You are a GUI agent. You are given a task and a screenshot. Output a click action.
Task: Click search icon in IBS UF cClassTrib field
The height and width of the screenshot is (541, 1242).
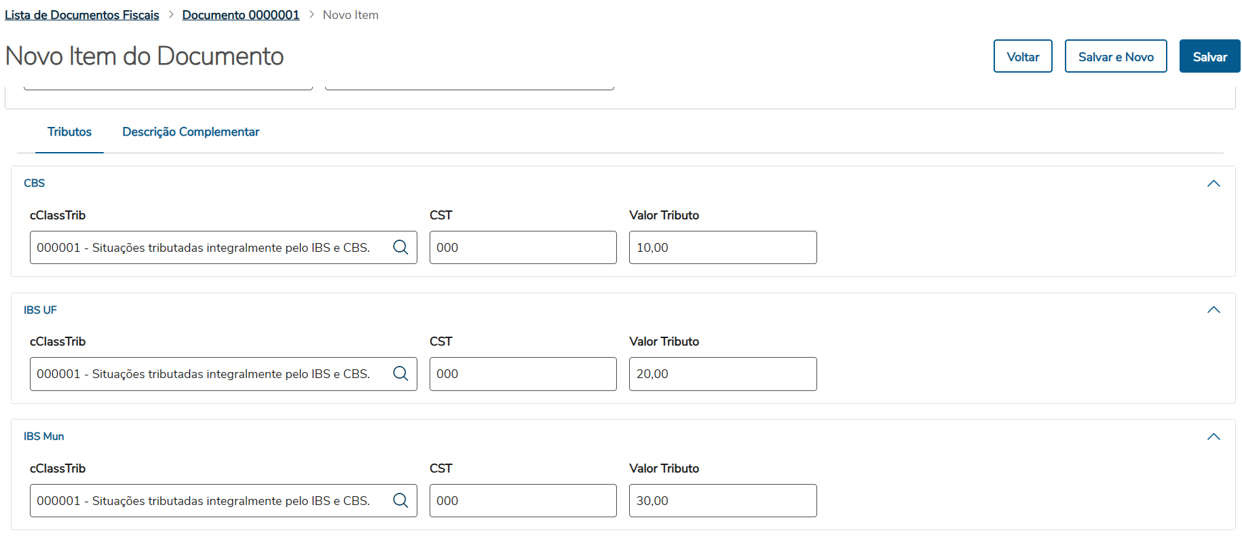point(400,373)
